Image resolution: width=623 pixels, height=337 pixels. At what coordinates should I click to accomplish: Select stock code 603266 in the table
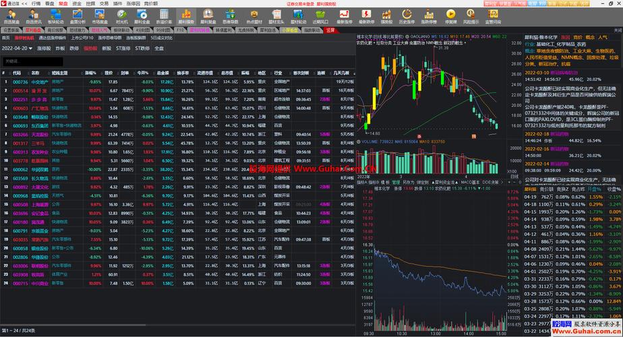coord(20,134)
